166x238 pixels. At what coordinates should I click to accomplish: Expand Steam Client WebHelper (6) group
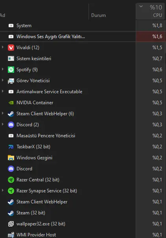coord(3,113)
